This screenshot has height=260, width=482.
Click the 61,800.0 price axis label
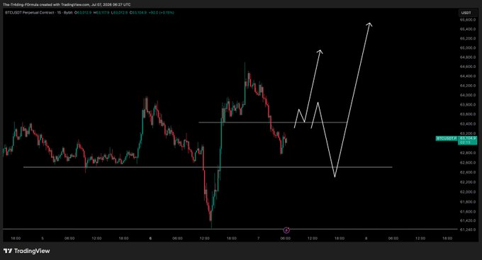(468, 202)
